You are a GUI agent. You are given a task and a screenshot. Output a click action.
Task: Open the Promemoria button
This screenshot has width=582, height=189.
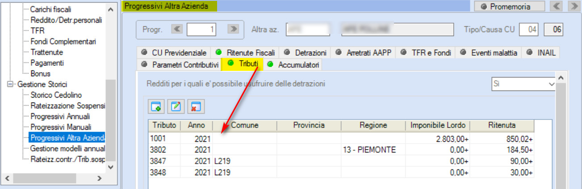coord(509,7)
